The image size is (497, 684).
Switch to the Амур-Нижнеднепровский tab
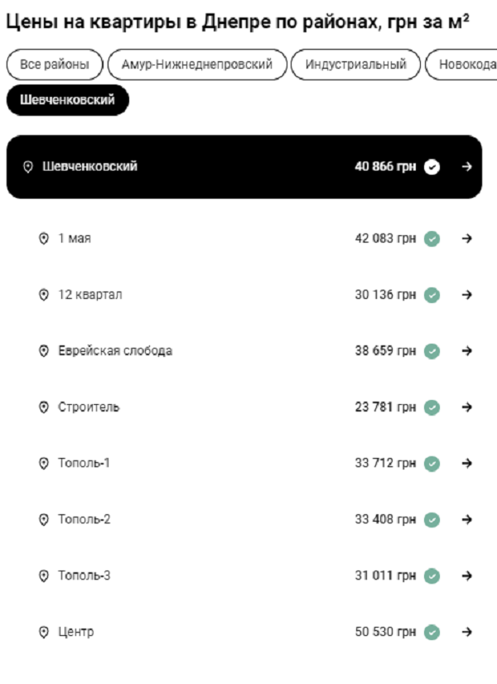pyautogui.click(x=196, y=65)
